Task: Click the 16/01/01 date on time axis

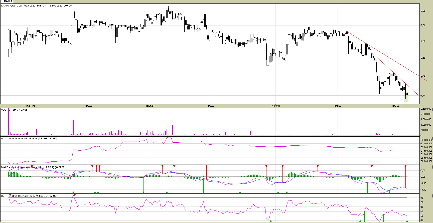Action: (396, 106)
